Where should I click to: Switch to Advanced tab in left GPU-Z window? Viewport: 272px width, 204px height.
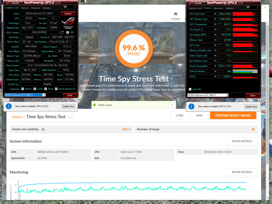click(x=35, y=8)
